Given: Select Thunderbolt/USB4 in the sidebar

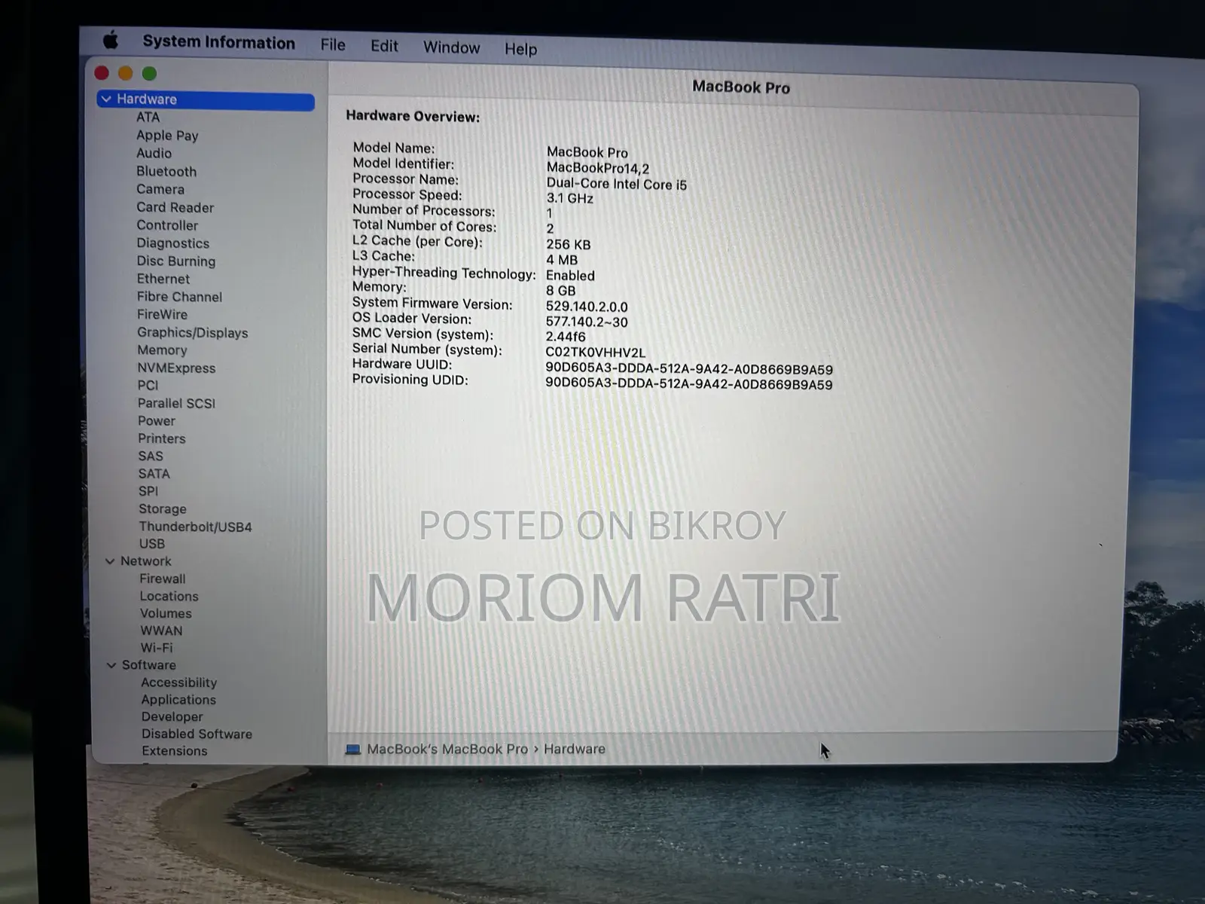Looking at the screenshot, I should (x=195, y=527).
